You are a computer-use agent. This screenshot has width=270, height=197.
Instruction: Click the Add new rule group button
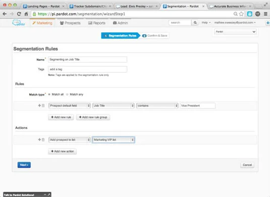[x=93, y=117]
